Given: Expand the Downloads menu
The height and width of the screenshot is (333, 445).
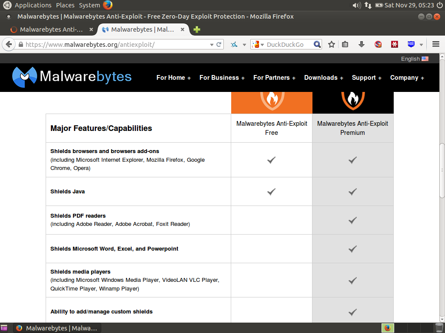Looking at the screenshot, I should [x=323, y=78].
